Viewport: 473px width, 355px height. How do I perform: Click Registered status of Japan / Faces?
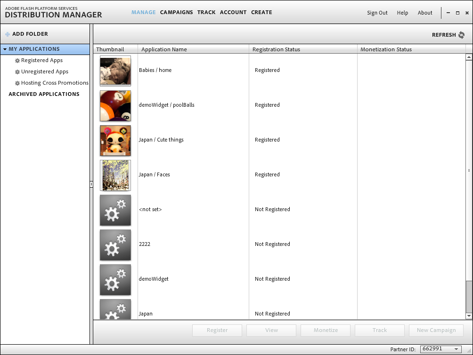click(x=267, y=174)
